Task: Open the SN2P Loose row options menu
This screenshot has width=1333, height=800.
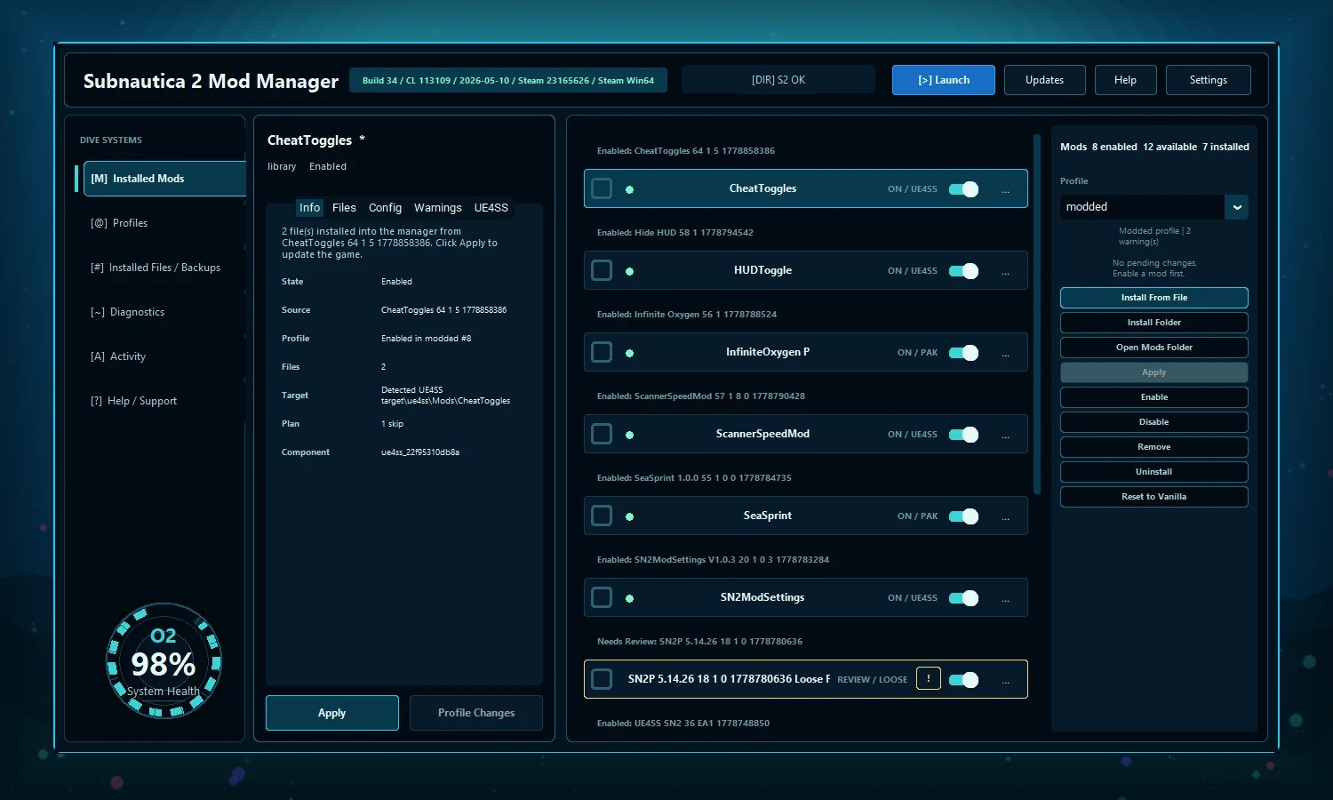Action: [x=1005, y=680]
